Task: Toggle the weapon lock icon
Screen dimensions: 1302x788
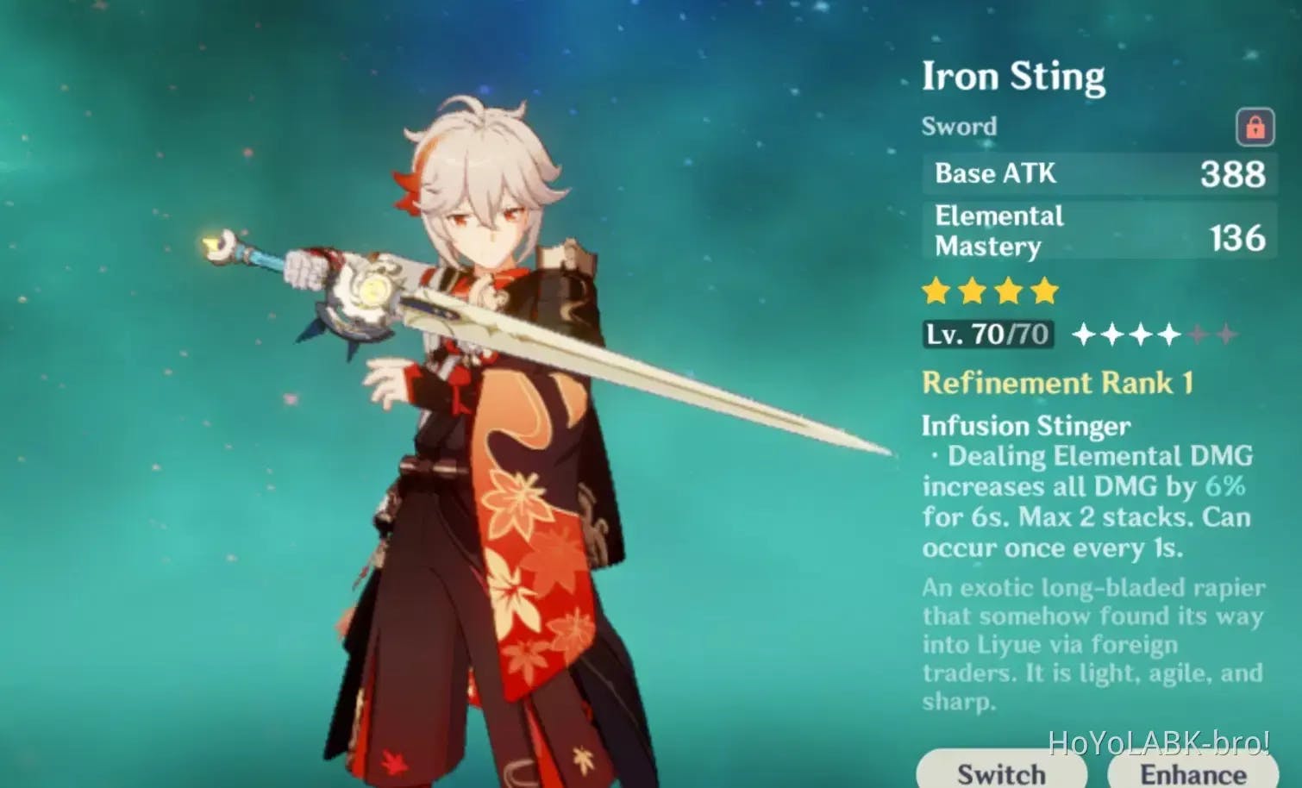Action: (1255, 127)
